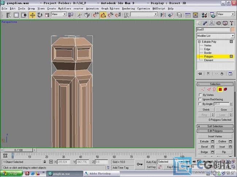Image resolution: width=237 pixels, height=177 pixels.
Task: Toggle the Angle Snap icon
Action: [x=103, y=15]
